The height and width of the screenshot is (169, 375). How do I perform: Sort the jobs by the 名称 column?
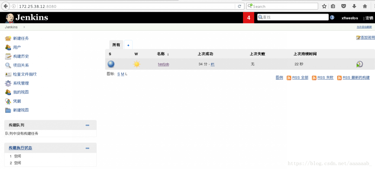click(x=163, y=54)
